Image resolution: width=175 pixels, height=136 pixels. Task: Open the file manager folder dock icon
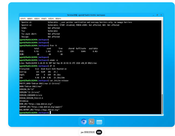99,122
